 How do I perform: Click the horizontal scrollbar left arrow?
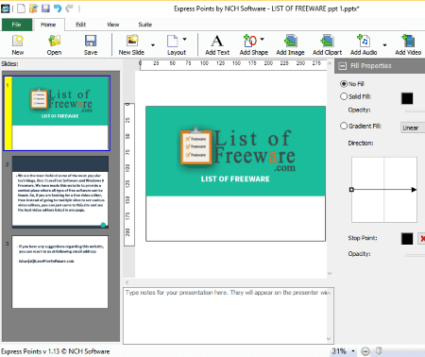coord(127,282)
